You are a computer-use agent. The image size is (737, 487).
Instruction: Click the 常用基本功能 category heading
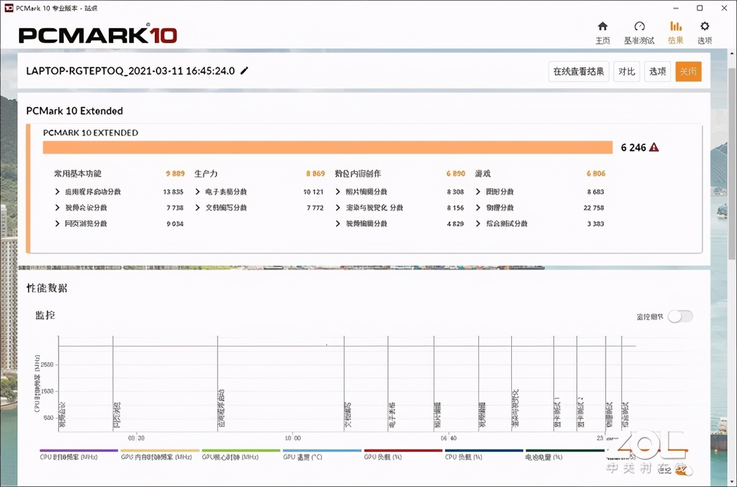(x=78, y=173)
